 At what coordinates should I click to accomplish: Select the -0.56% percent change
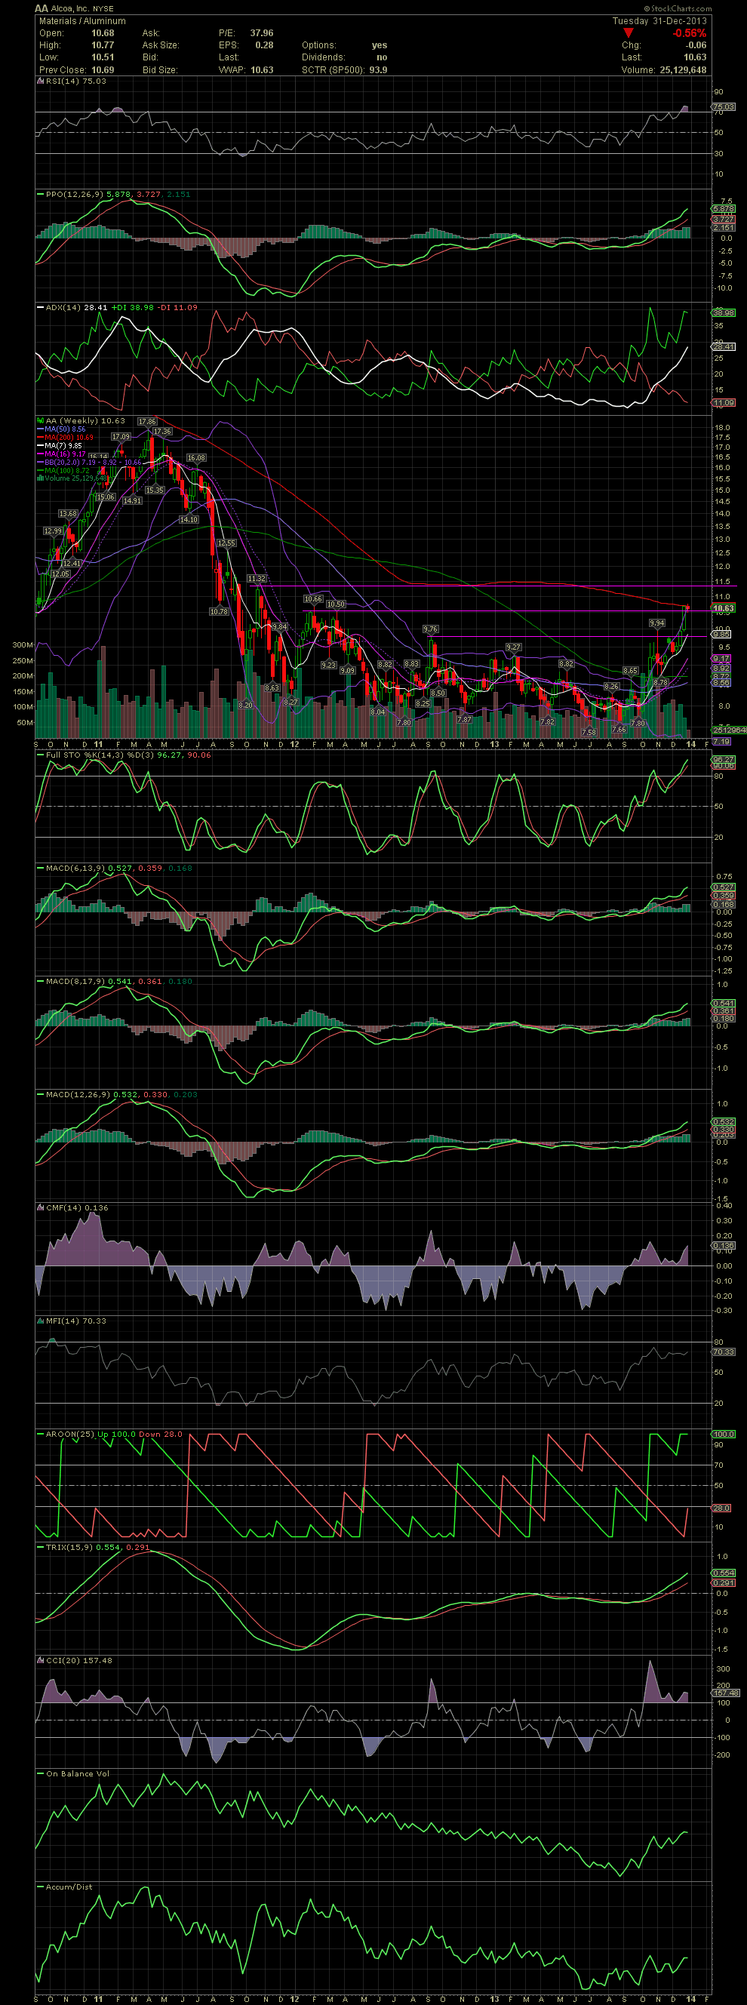(x=690, y=33)
